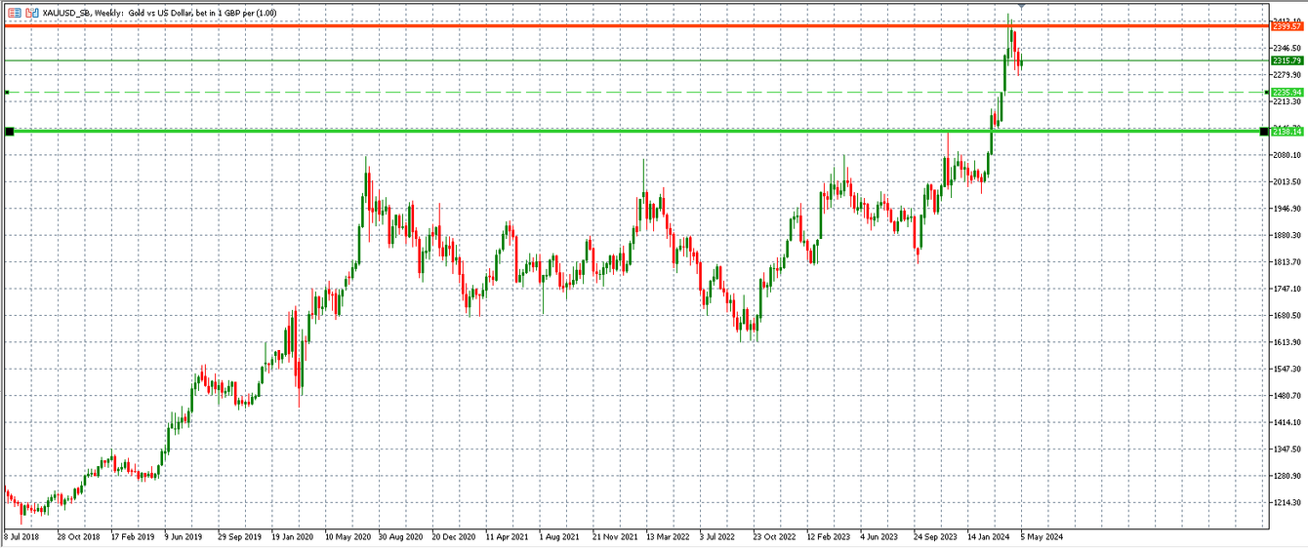Select the thick orange horizontal line
The image size is (1308, 548).
click(634, 26)
